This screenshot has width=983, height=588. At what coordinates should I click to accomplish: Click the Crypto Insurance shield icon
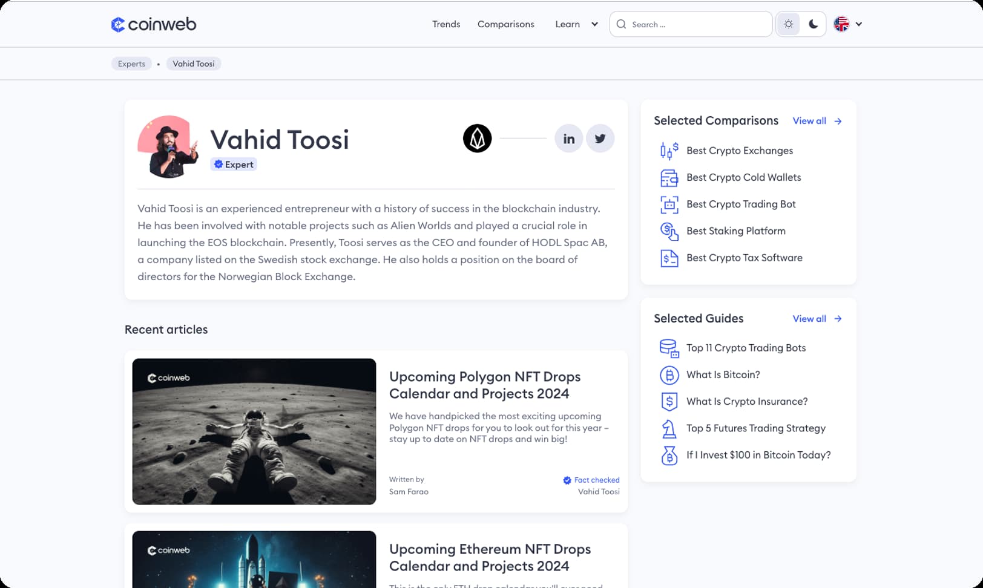coord(669,402)
